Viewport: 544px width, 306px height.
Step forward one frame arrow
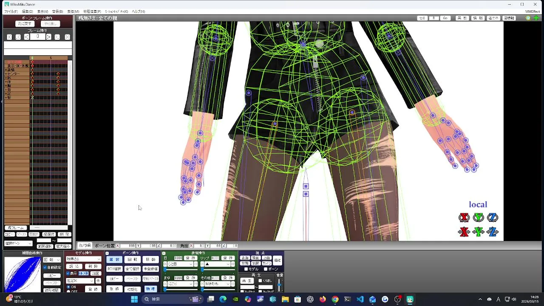click(x=48, y=37)
